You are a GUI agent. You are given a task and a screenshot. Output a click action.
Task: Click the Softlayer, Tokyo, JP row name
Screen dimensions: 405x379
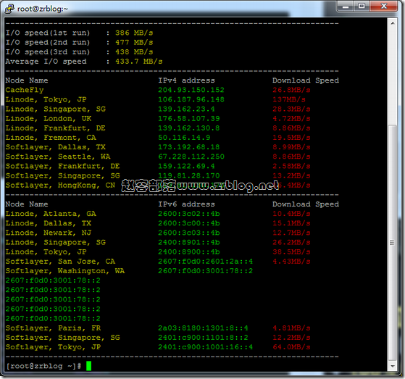[53, 347]
